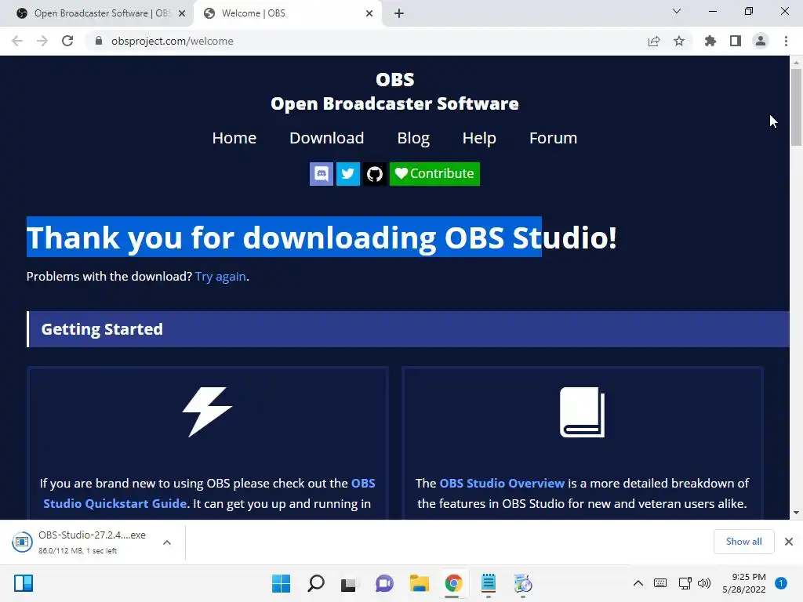Click the Getting Started heading
This screenshot has width=803, height=602.
pyautogui.click(x=102, y=329)
